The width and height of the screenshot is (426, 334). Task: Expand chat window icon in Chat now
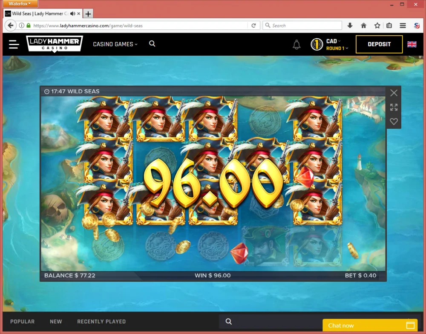coord(410,326)
